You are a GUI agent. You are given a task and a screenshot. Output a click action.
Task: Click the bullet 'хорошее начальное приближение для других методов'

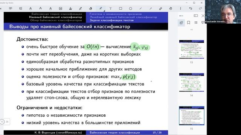pyautogui.click(x=84, y=69)
